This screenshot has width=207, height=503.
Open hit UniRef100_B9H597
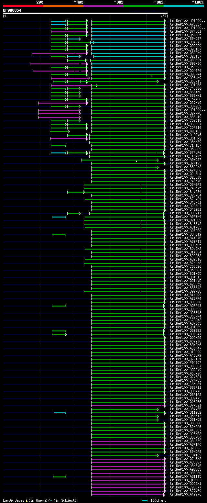click(186, 39)
